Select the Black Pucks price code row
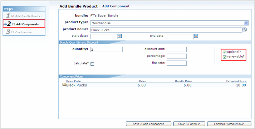The width and height of the screenshot is (255, 129). (155, 85)
